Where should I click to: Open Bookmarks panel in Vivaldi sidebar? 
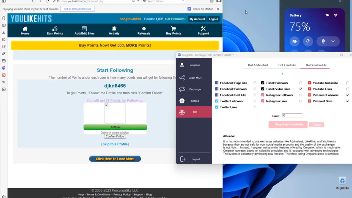pos(4,18)
